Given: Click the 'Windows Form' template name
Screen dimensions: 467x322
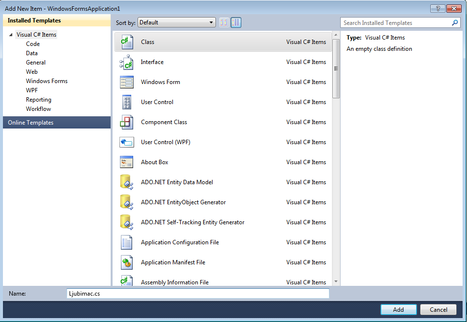Looking at the screenshot, I should click(x=161, y=82).
